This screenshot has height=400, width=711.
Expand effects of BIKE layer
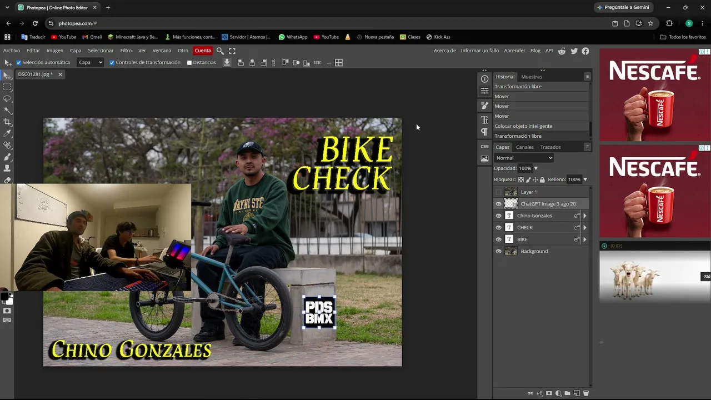coord(584,239)
